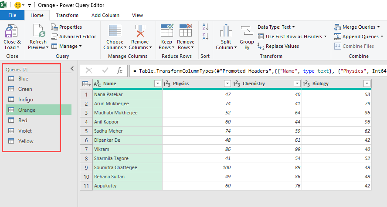Click the Excel icon in title bar
Viewport: 387px width, 207px height.
click(3, 5)
